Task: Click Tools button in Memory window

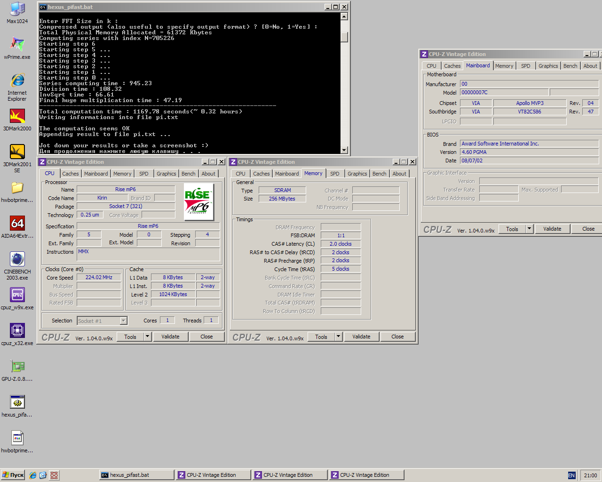Action: click(x=321, y=337)
